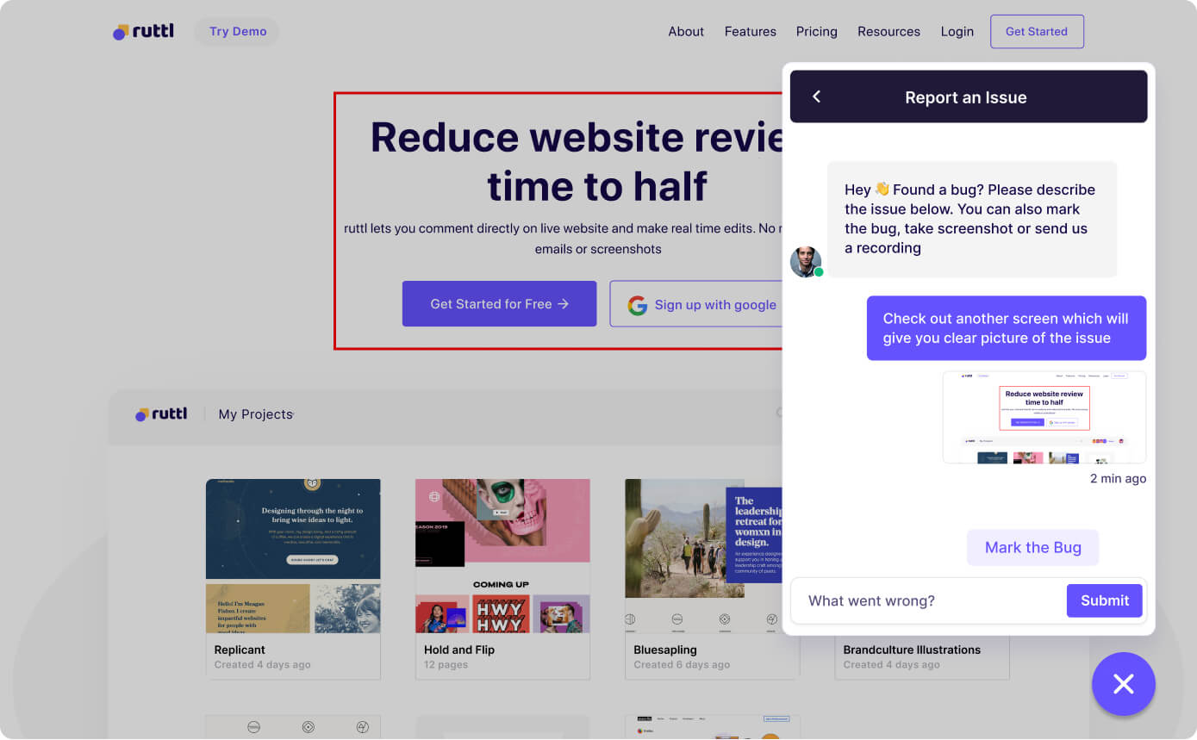Viewport: 1197px width, 740px height.
Task: Open the Pricing page
Action: tap(816, 31)
